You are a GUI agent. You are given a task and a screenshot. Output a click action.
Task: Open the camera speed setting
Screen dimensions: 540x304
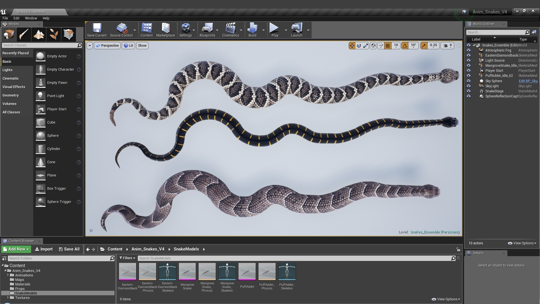[447, 46]
